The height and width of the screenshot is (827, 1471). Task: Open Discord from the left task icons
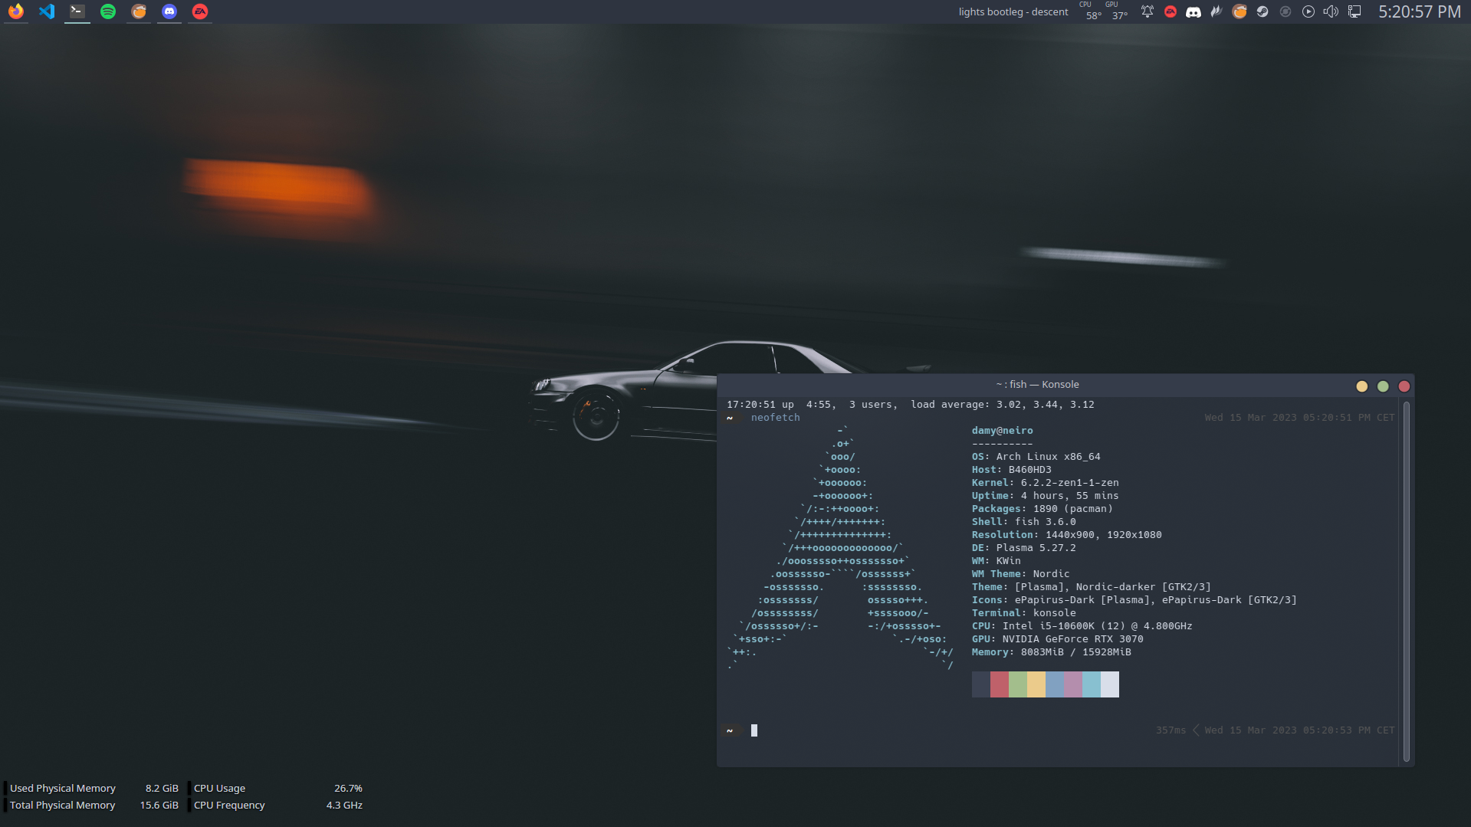[x=169, y=11]
